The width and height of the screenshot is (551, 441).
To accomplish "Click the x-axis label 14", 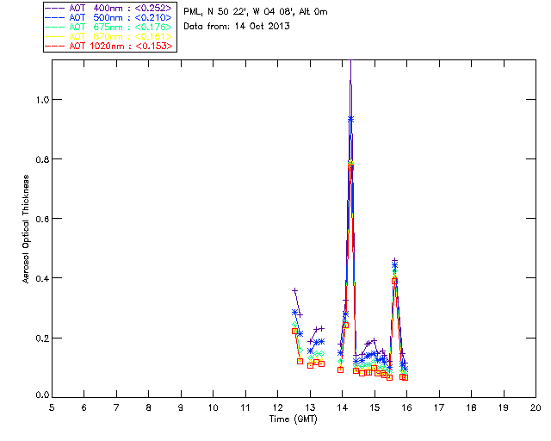I will coord(343,407).
